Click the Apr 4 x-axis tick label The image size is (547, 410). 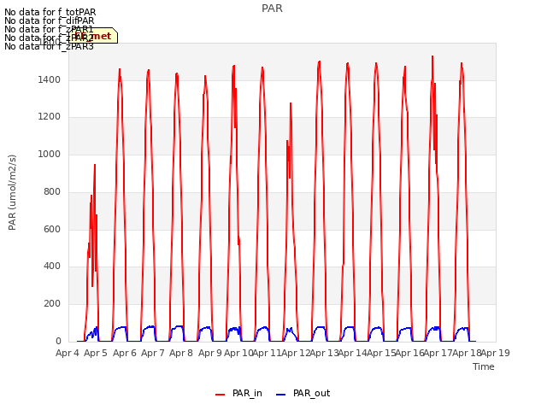click(68, 353)
